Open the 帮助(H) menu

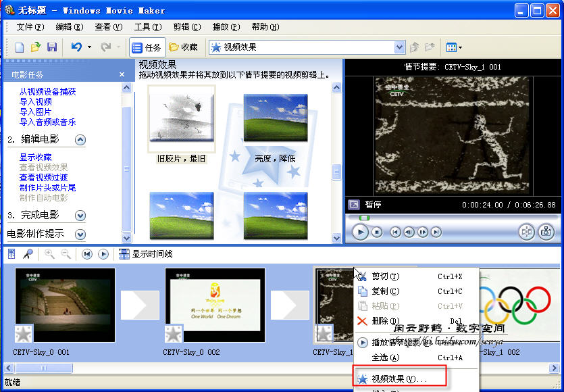coord(265,27)
